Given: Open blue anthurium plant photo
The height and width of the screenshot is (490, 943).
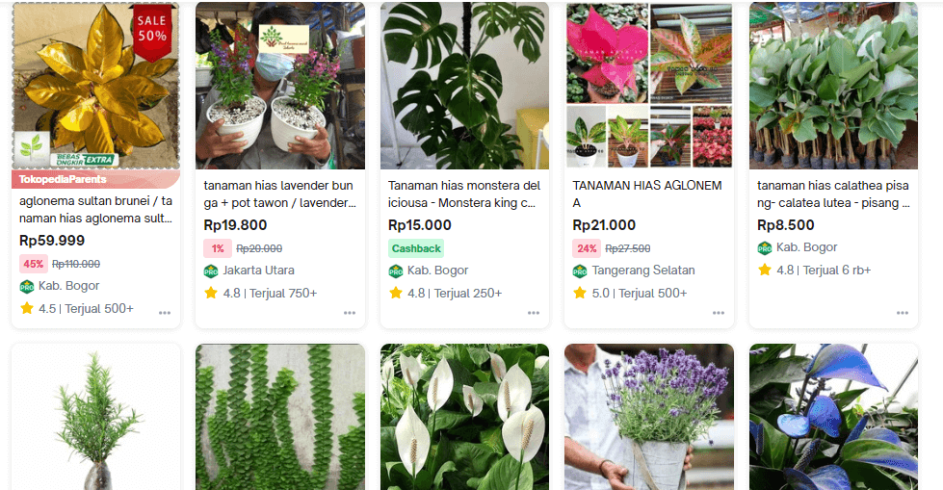Looking at the screenshot, I should 833,417.
